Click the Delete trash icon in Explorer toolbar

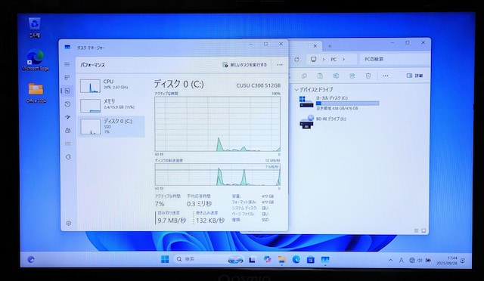pos(368,76)
